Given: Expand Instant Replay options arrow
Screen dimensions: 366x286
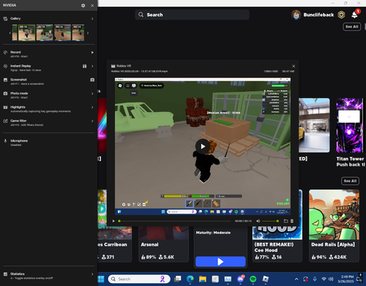Looking at the screenshot, I should pyautogui.click(x=92, y=66).
